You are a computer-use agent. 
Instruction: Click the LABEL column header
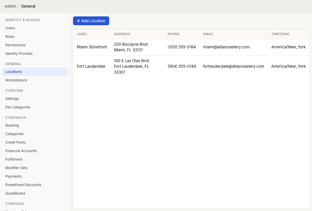(82, 34)
